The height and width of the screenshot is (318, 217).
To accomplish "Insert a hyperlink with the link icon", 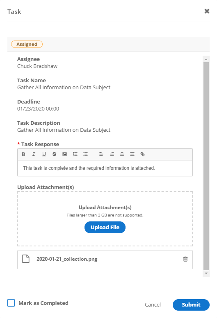I will coord(142,154).
